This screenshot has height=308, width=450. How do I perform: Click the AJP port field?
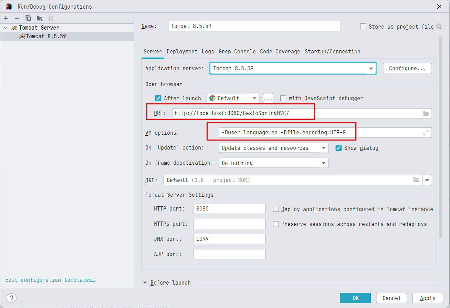click(x=230, y=254)
